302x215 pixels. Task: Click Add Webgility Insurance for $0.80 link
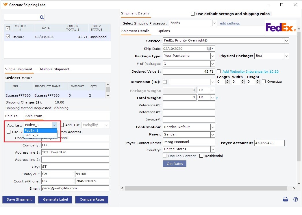point(250,71)
